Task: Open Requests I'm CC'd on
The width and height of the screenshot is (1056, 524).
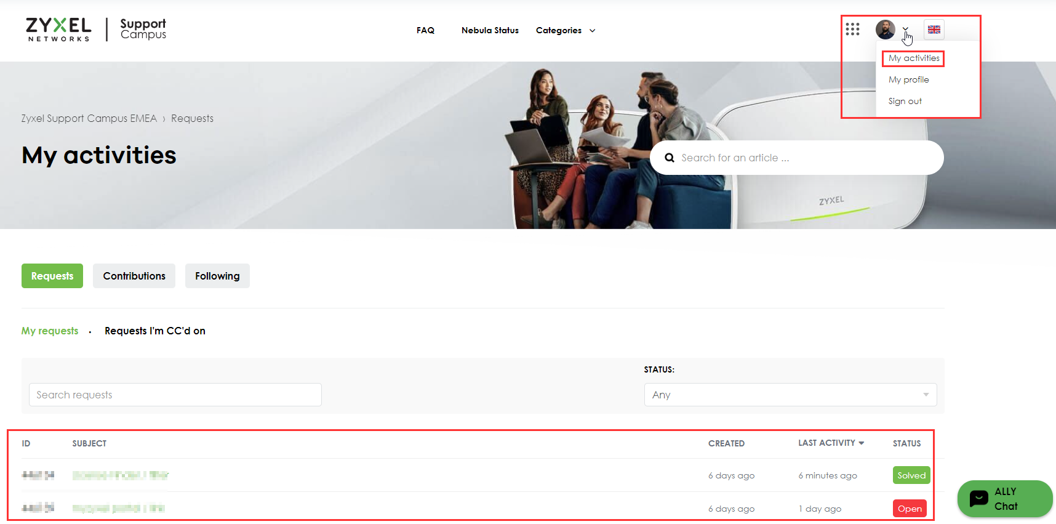Action: (x=155, y=331)
